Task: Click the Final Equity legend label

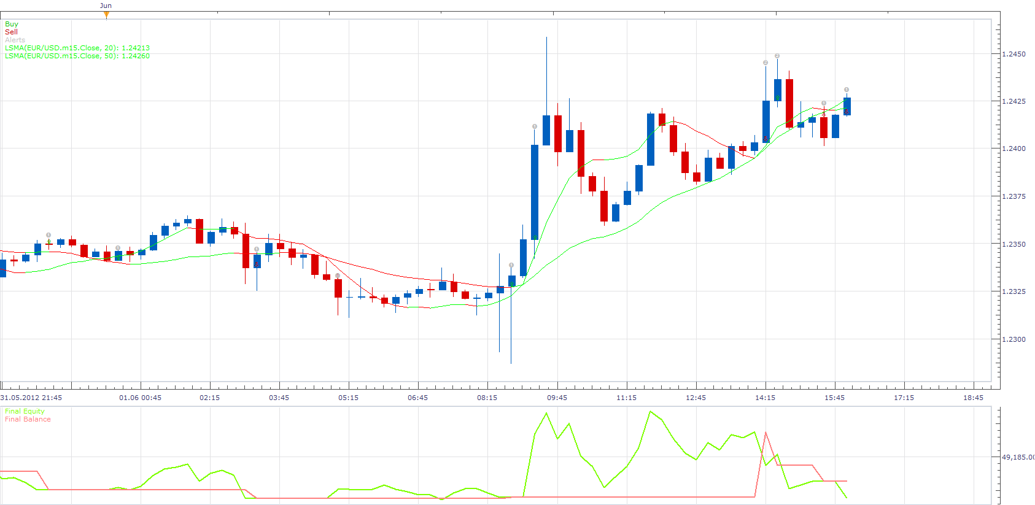Action: pyautogui.click(x=25, y=411)
